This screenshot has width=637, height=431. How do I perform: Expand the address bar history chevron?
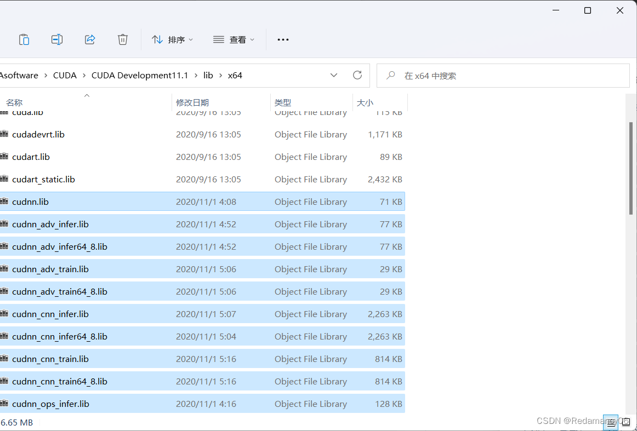333,75
